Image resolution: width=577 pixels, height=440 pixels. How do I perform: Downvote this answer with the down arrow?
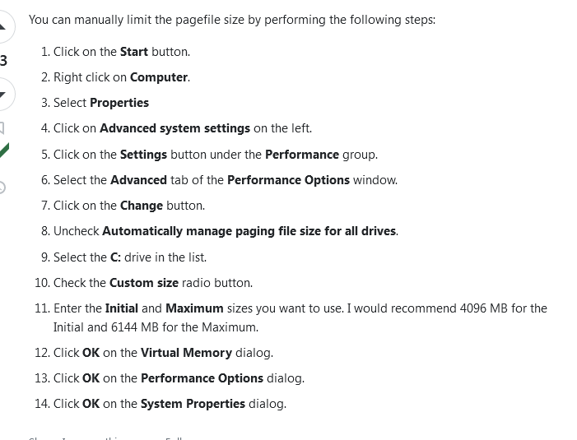point(3,93)
